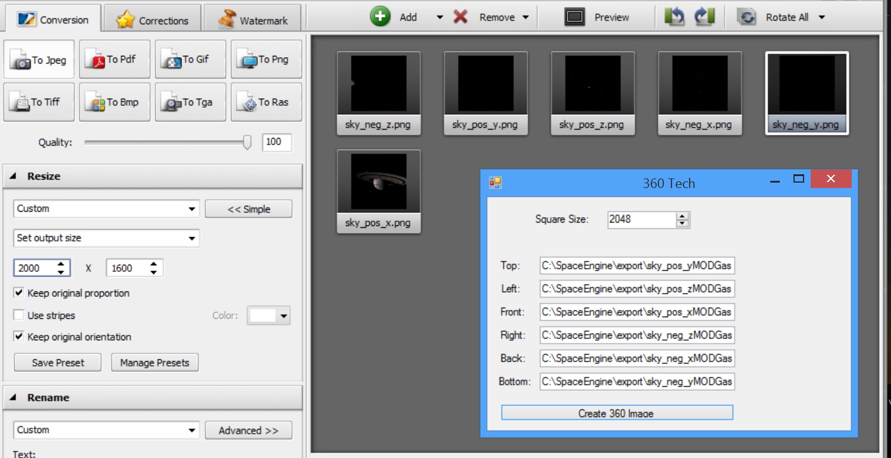Click the << Simple button
The width and height of the screenshot is (891, 458).
(249, 209)
